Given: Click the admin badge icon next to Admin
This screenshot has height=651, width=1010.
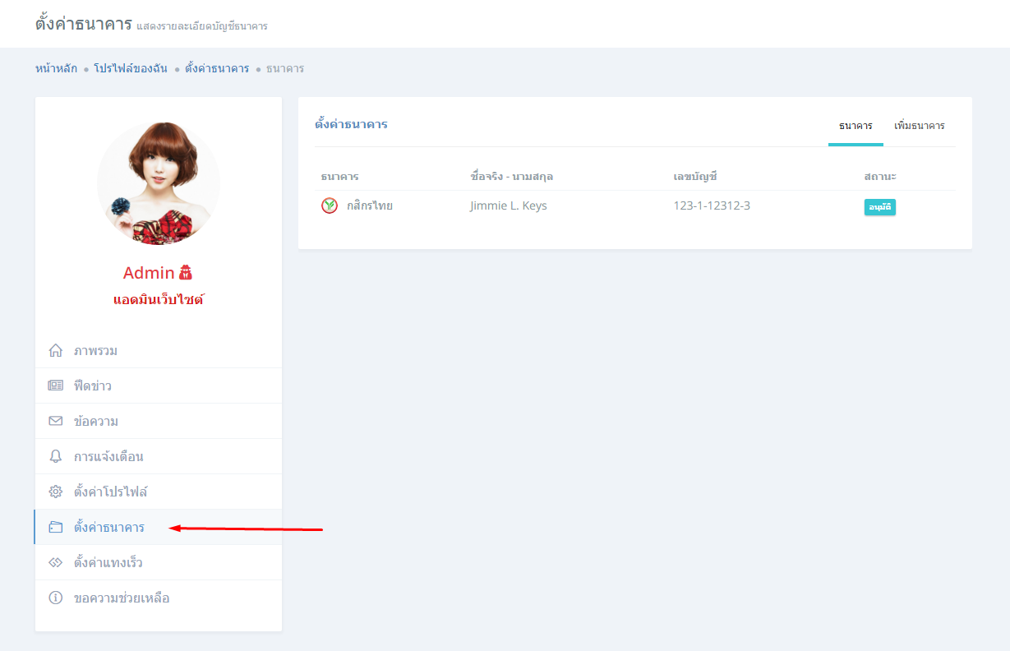Looking at the screenshot, I should [186, 273].
